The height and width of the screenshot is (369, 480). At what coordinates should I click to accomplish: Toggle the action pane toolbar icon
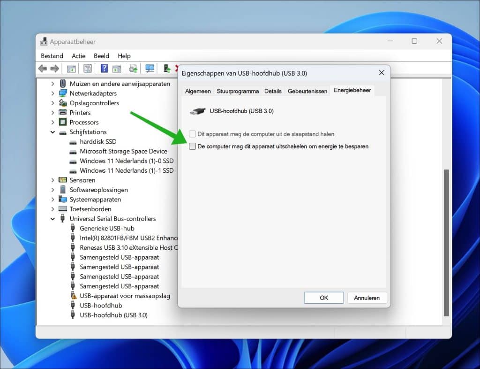[117, 69]
